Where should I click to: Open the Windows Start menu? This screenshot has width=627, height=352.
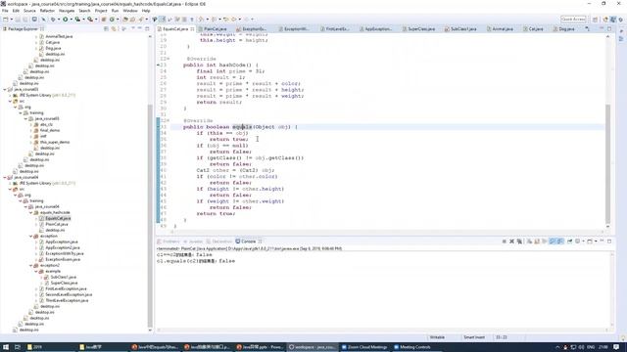(x=6, y=347)
